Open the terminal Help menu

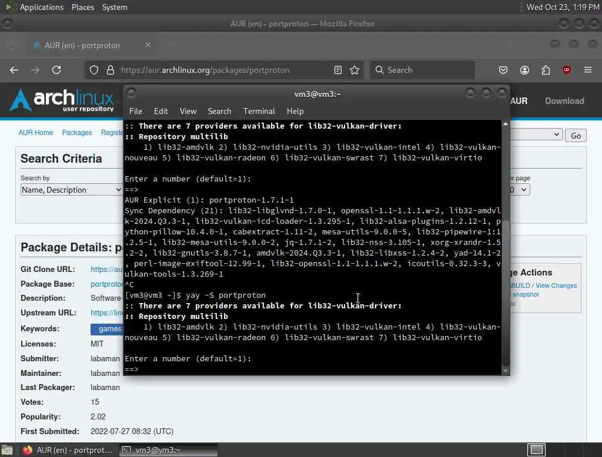(295, 111)
